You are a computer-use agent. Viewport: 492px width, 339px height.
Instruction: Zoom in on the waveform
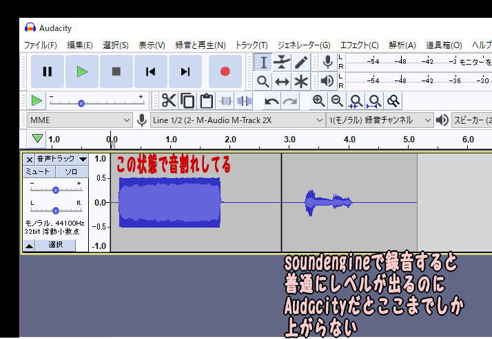[318, 101]
